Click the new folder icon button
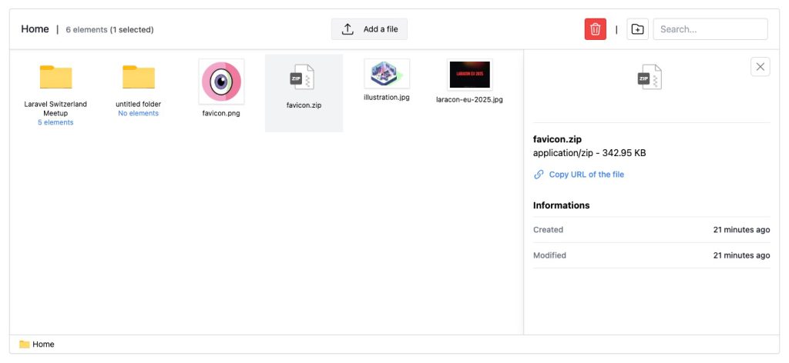This screenshot has height=363, width=789. tap(637, 29)
